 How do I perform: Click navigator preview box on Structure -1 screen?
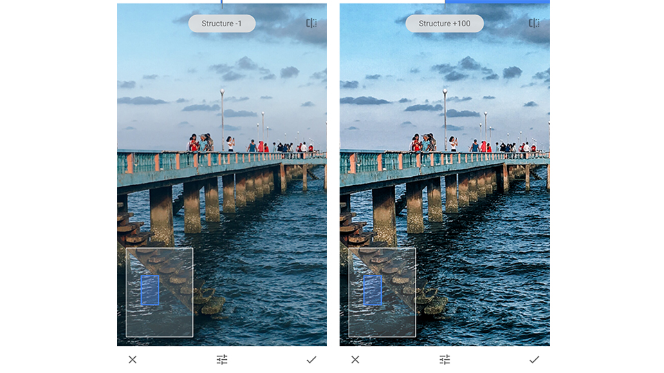(160, 292)
